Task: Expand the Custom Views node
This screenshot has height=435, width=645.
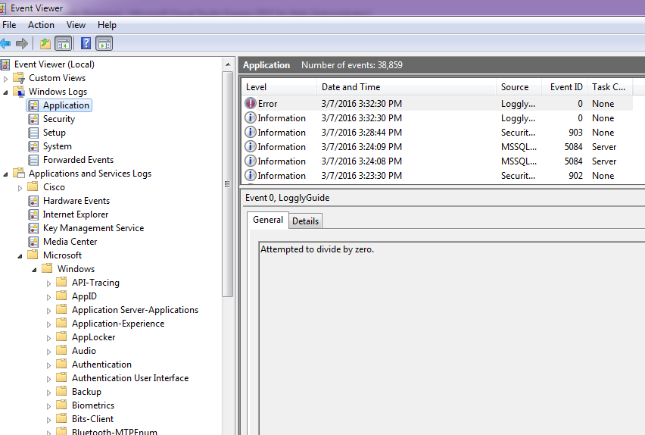Action: [x=6, y=78]
